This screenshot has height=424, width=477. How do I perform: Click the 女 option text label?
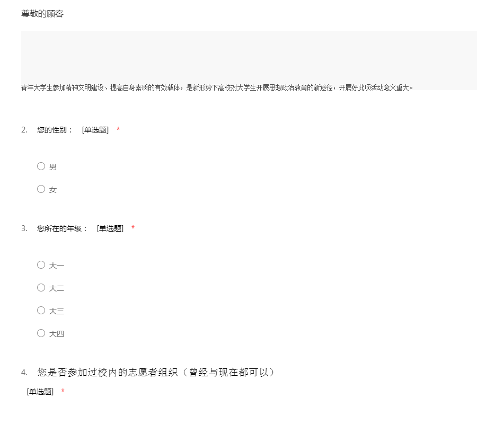pos(53,190)
